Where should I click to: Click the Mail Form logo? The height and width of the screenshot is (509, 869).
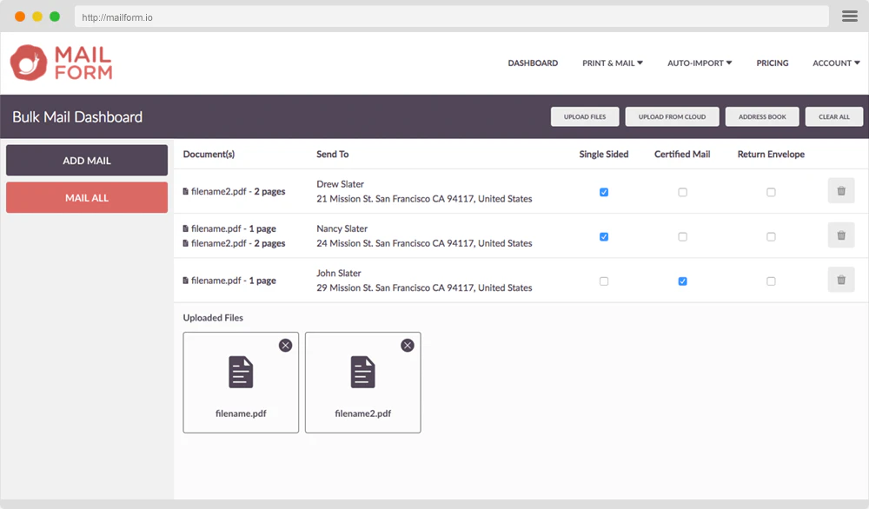[x=60, y=63]
